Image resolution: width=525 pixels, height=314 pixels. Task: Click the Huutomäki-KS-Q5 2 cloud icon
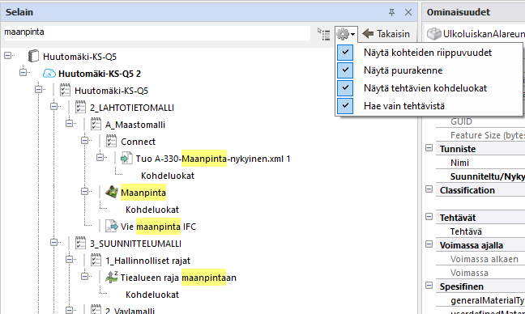(49, 73)
